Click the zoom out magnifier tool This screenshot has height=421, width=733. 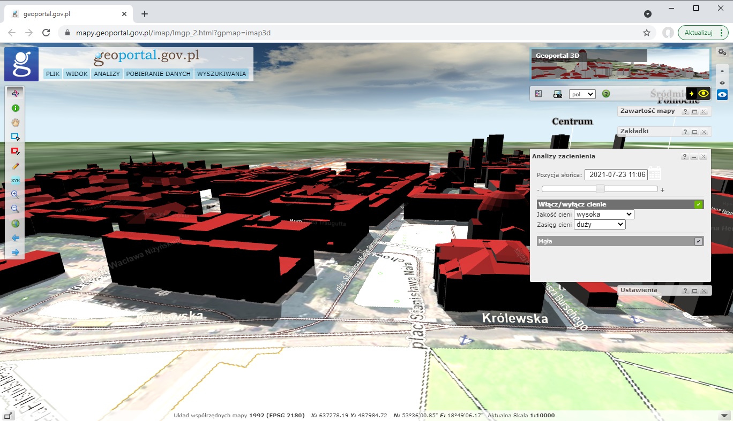coord(15,209)
